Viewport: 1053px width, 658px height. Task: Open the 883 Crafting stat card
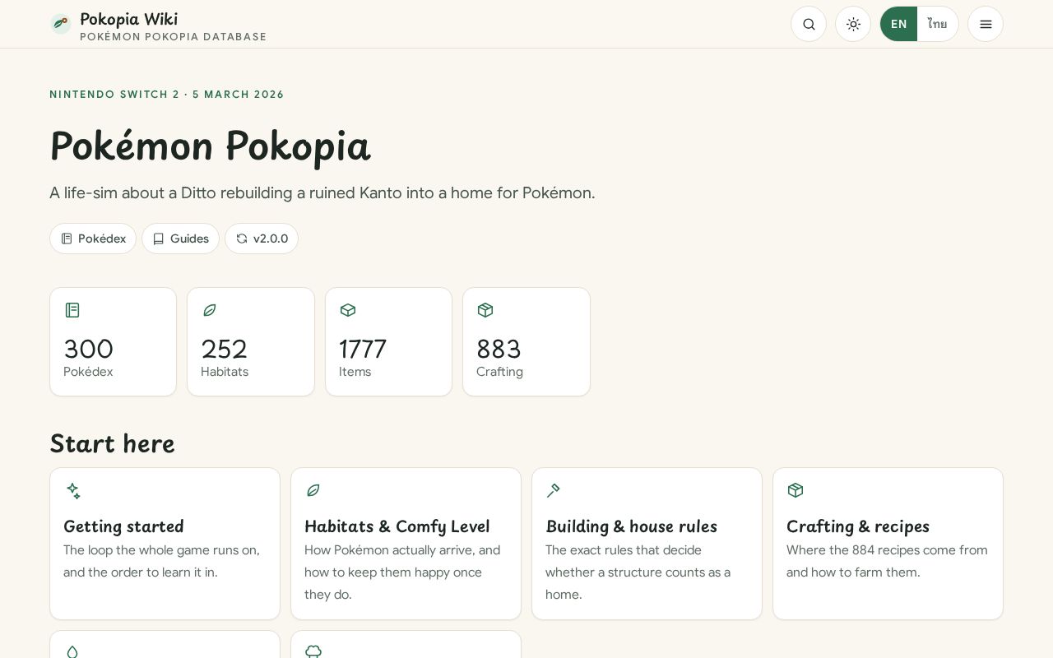526,341
